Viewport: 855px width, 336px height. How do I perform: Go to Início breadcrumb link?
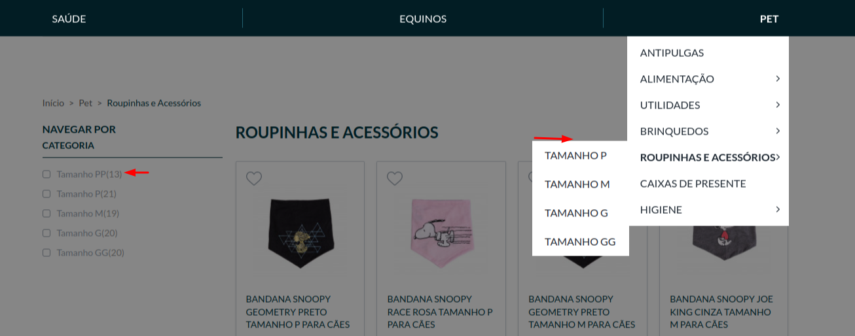tap(53, 103)
